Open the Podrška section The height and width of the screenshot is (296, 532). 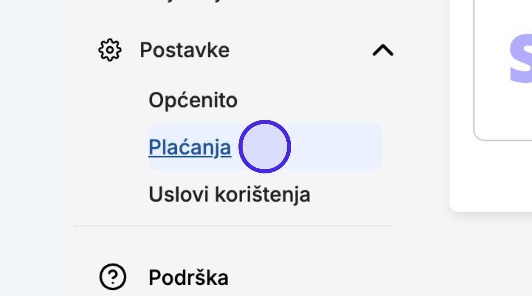point(188,277)
